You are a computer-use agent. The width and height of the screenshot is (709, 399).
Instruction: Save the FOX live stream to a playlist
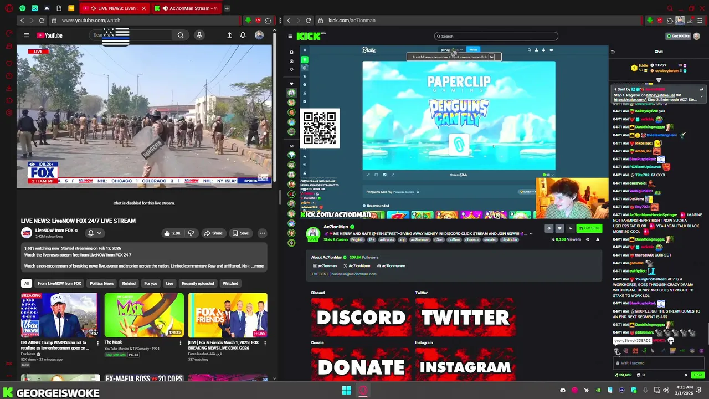point(240,233)
